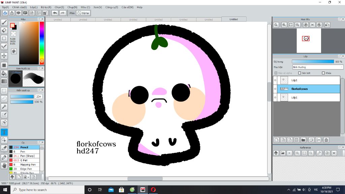
Task: Open cloud save in top toolbar
Action: pos(5,13)
